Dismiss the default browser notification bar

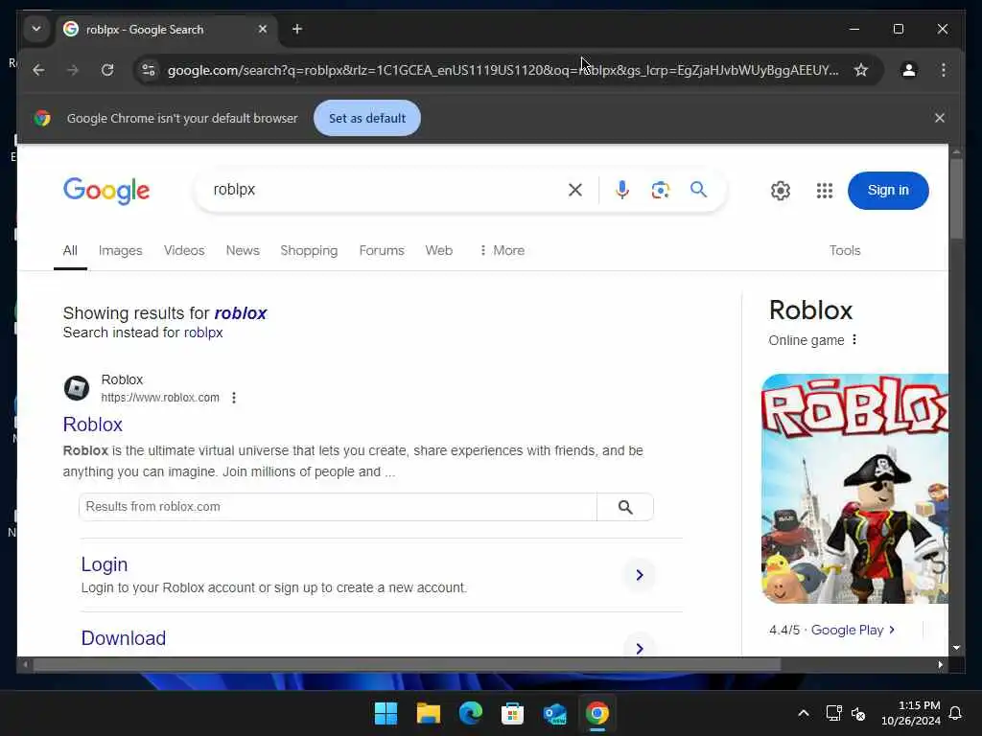tap(940, 118)
